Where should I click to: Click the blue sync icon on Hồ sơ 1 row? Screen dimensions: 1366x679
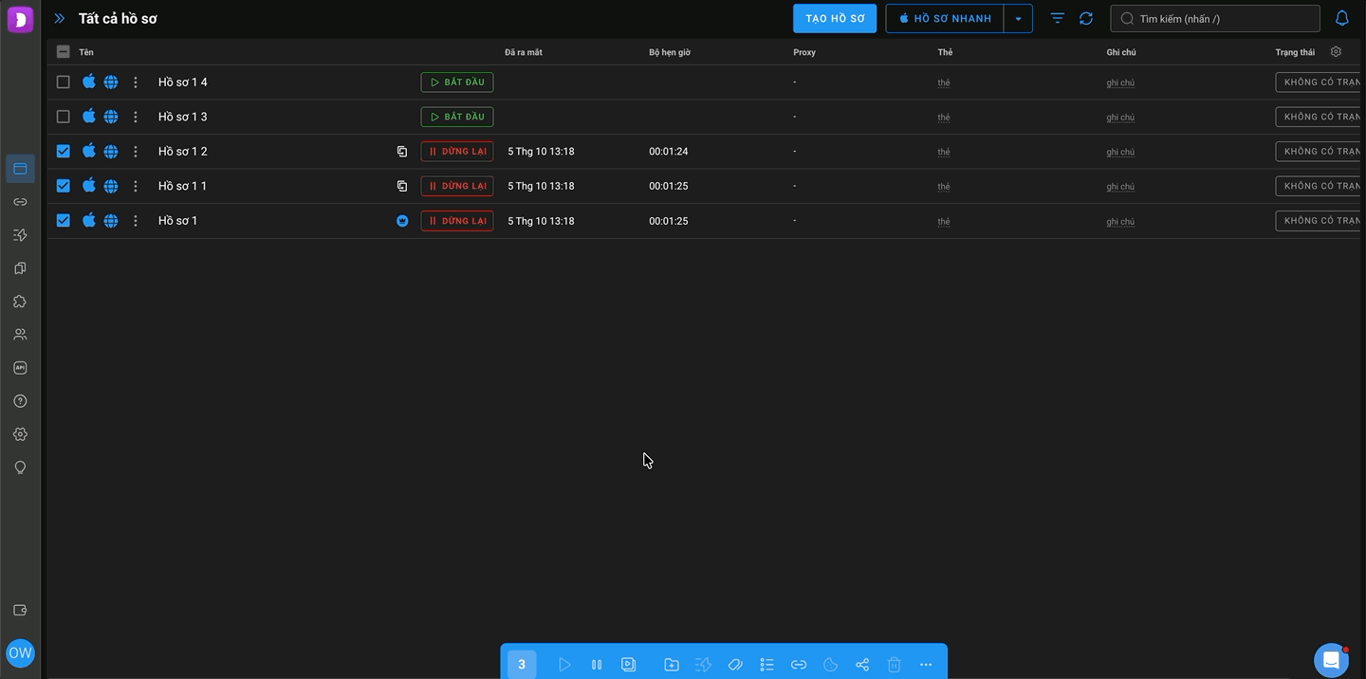pyautogui.click(x=402, y=221)
